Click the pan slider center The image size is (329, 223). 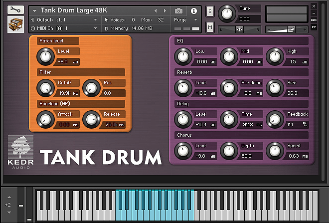pos(239,29)
